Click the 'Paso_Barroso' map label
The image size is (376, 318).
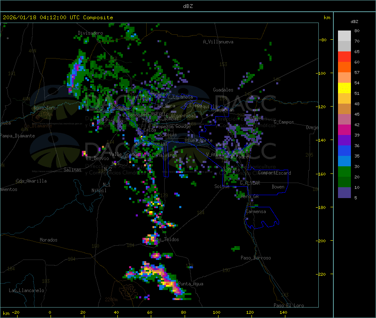(x=256, y=258)
